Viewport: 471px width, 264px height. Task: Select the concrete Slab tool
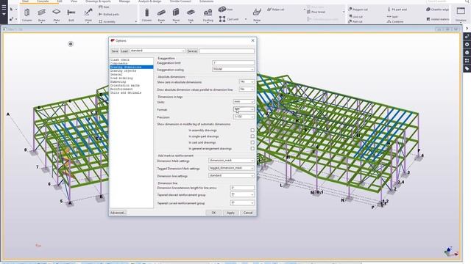coord(191,14)
